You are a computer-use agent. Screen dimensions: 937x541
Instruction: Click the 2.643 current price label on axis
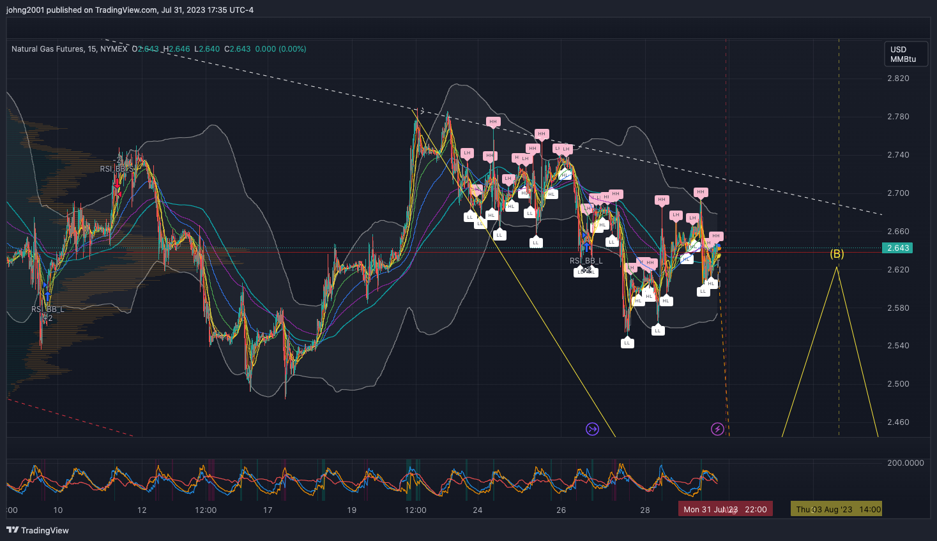coord(897,248)
